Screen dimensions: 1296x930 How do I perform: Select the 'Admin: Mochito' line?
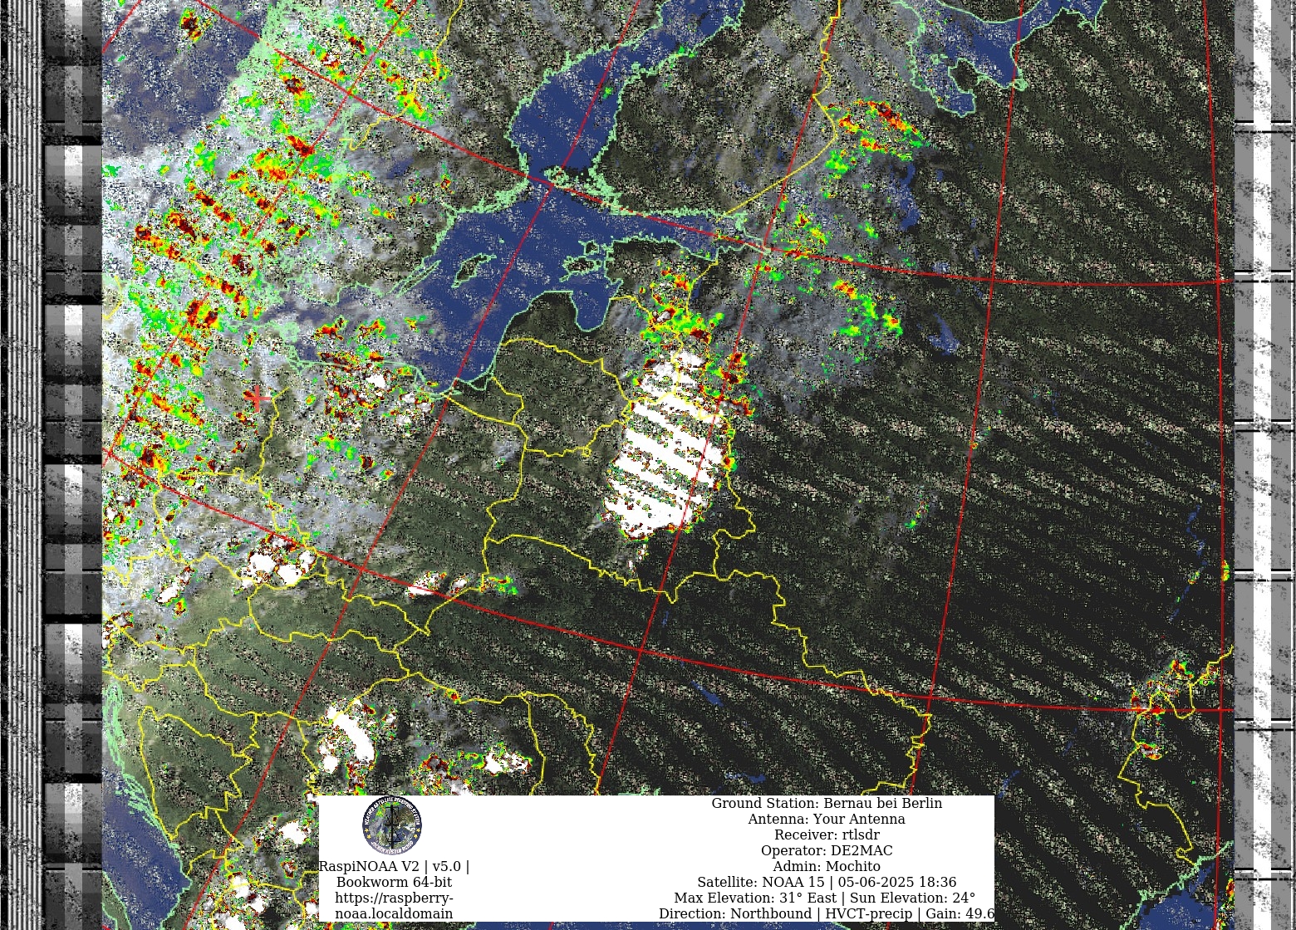coord(827,867)
